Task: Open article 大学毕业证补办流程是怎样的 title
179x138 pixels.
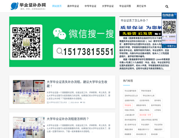Action: (x=67, y=119)
